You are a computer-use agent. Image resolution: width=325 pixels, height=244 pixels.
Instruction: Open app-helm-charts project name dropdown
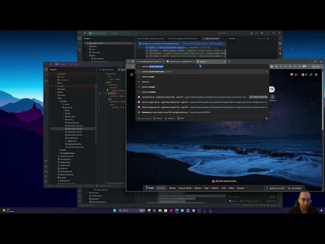(x=98, y=33)
